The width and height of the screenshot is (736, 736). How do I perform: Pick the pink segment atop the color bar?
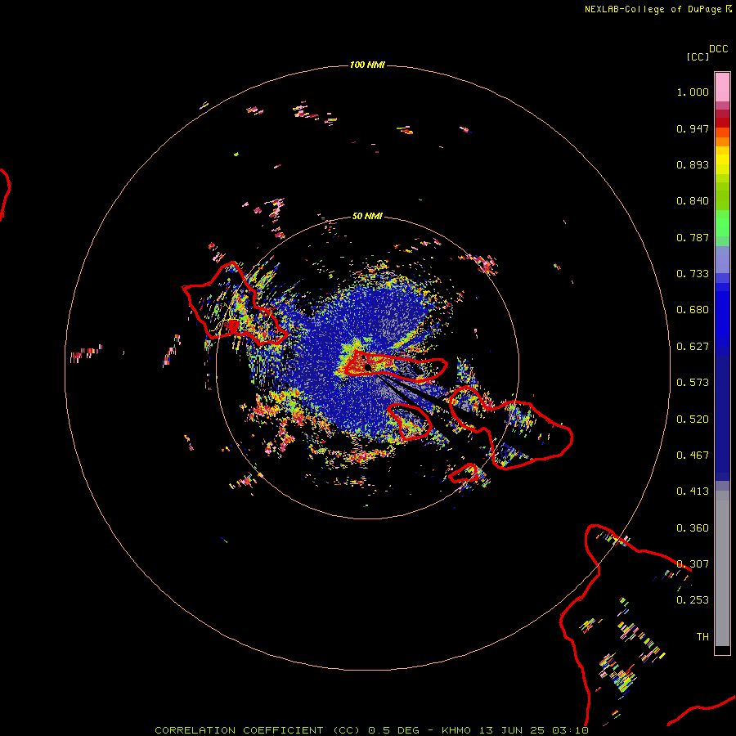[x=722, y=88]
